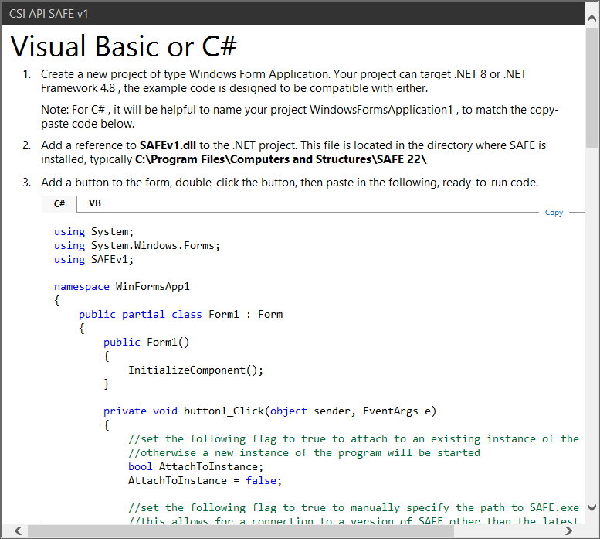Click the vertical scrollbar thumb
This screenshot has width=600, height=539.
tap(592, 87)
